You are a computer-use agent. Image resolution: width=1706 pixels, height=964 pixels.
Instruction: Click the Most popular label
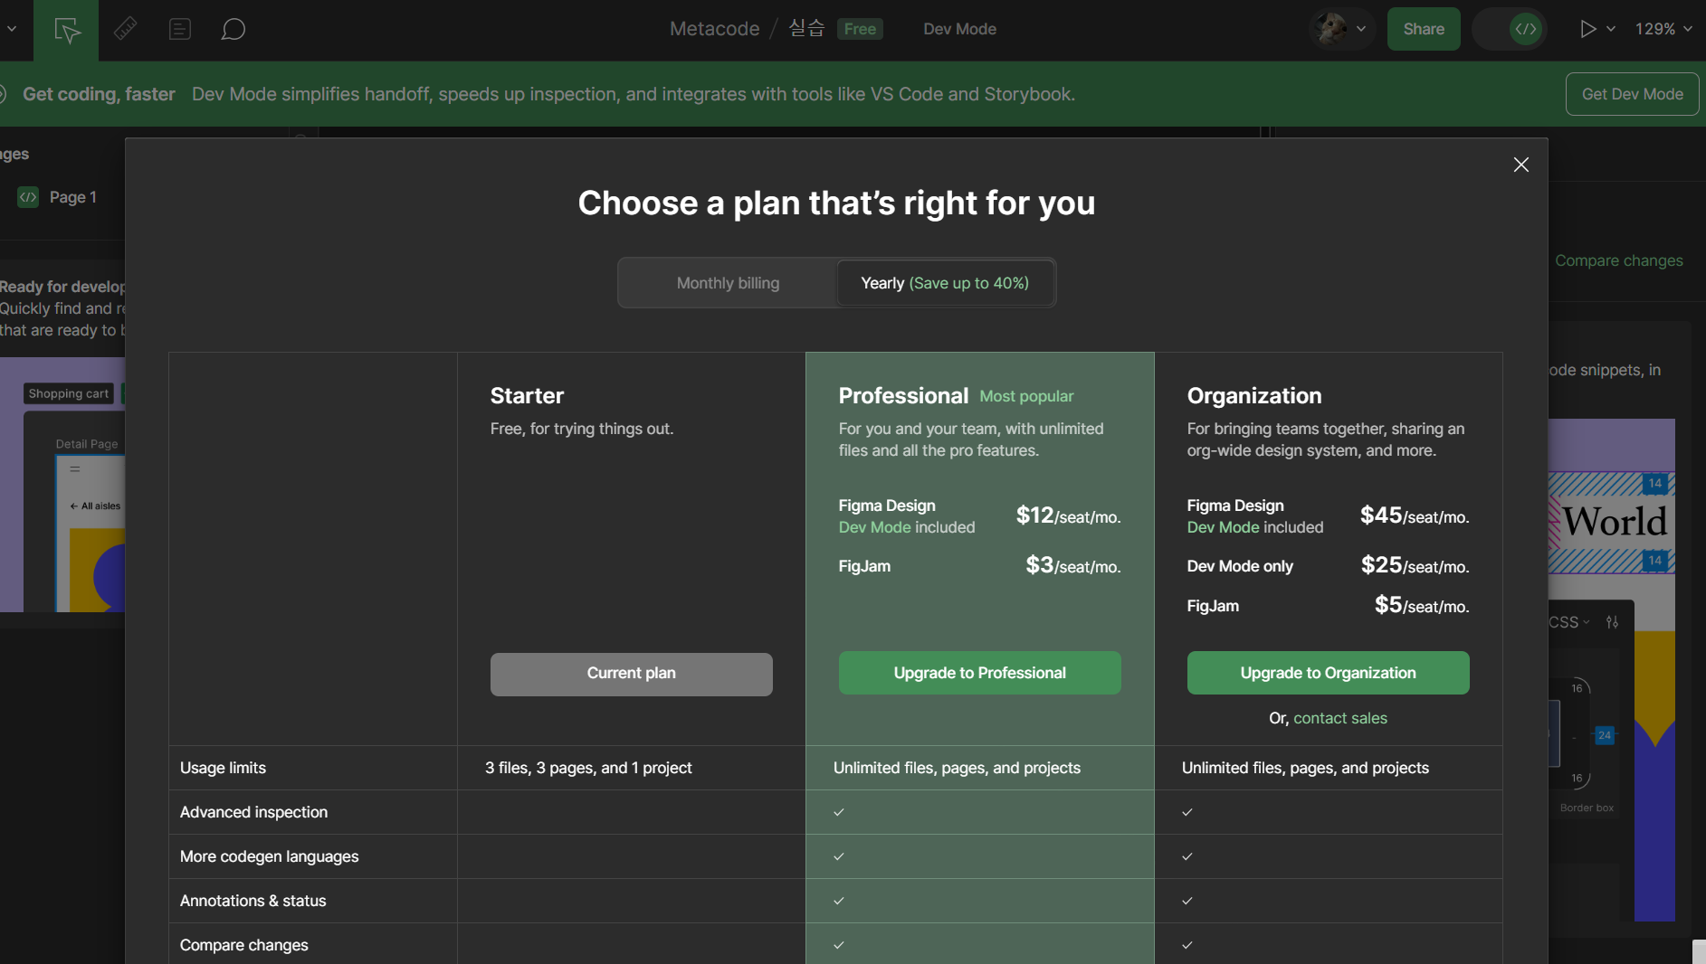point(1026,396)
